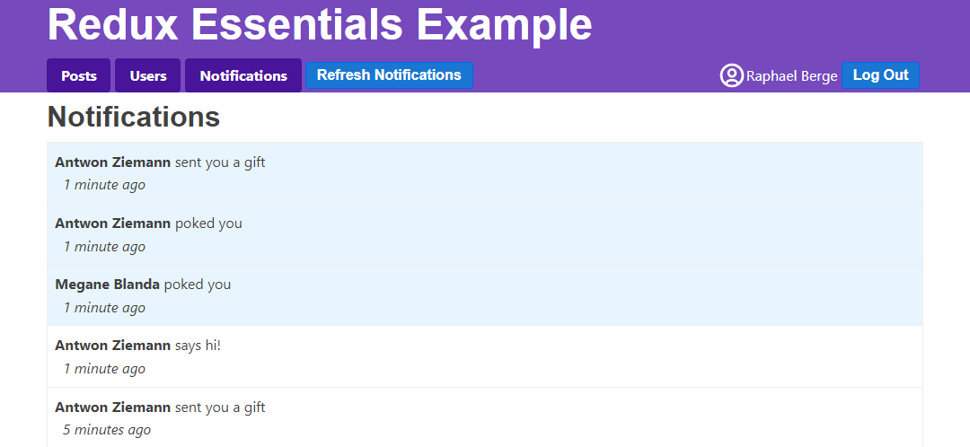Click the '5 minutes ago' timestamp
This screenshot has height=447, width=970.
click(x=107, y=430)
